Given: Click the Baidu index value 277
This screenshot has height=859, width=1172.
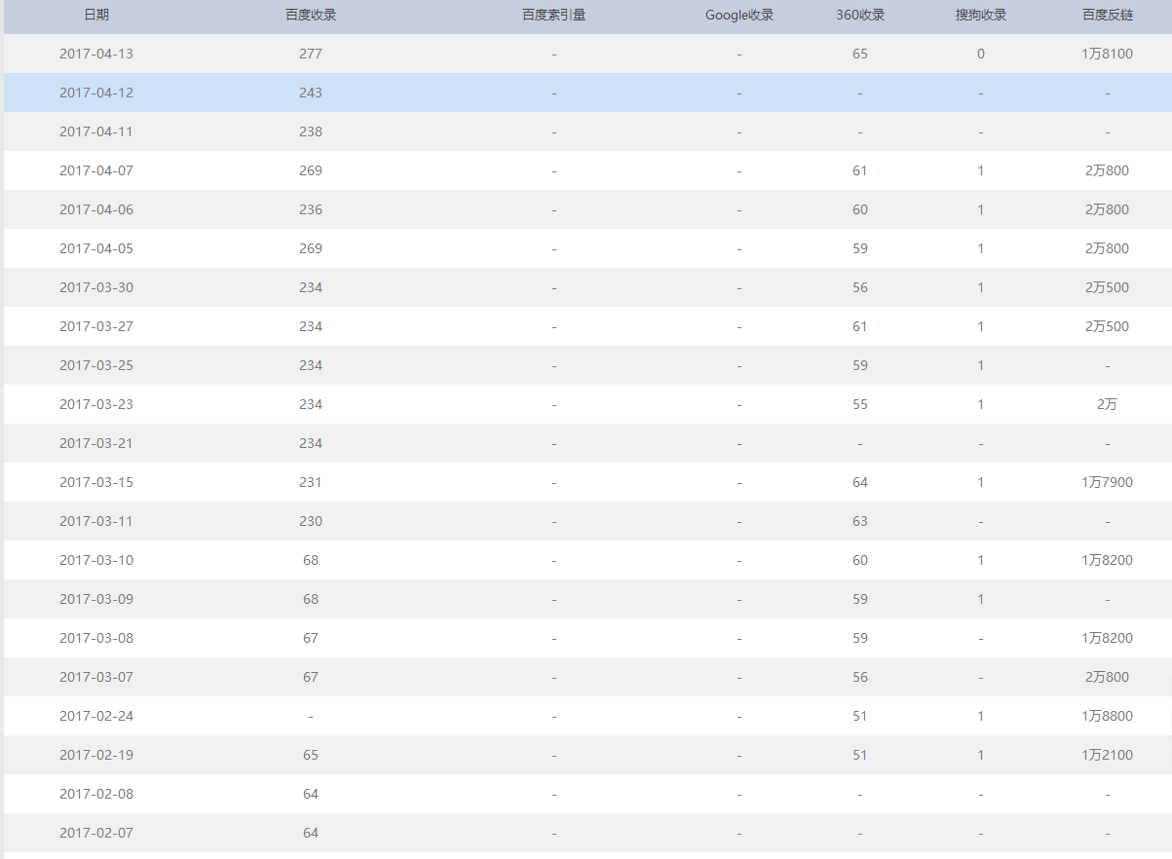Looking at the screenshot, I should coord(311,54).
